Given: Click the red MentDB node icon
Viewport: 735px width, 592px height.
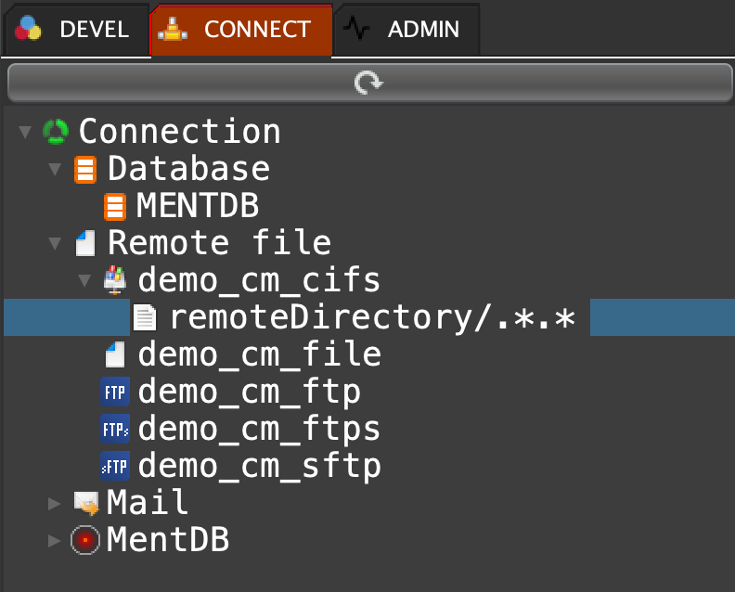Looking at the screenshot, I should point(86,539).
